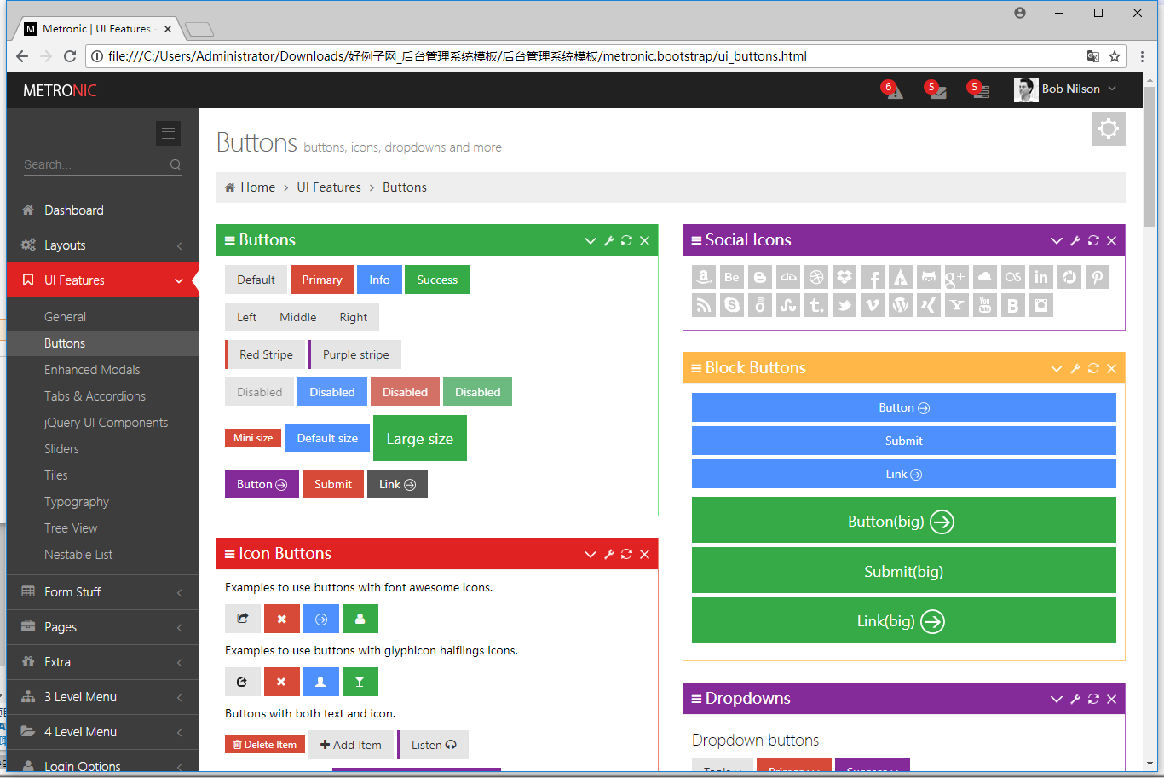1164x778 pixels.
Task: Click the settings gear icon near page title
Action: click(1109, 129)
